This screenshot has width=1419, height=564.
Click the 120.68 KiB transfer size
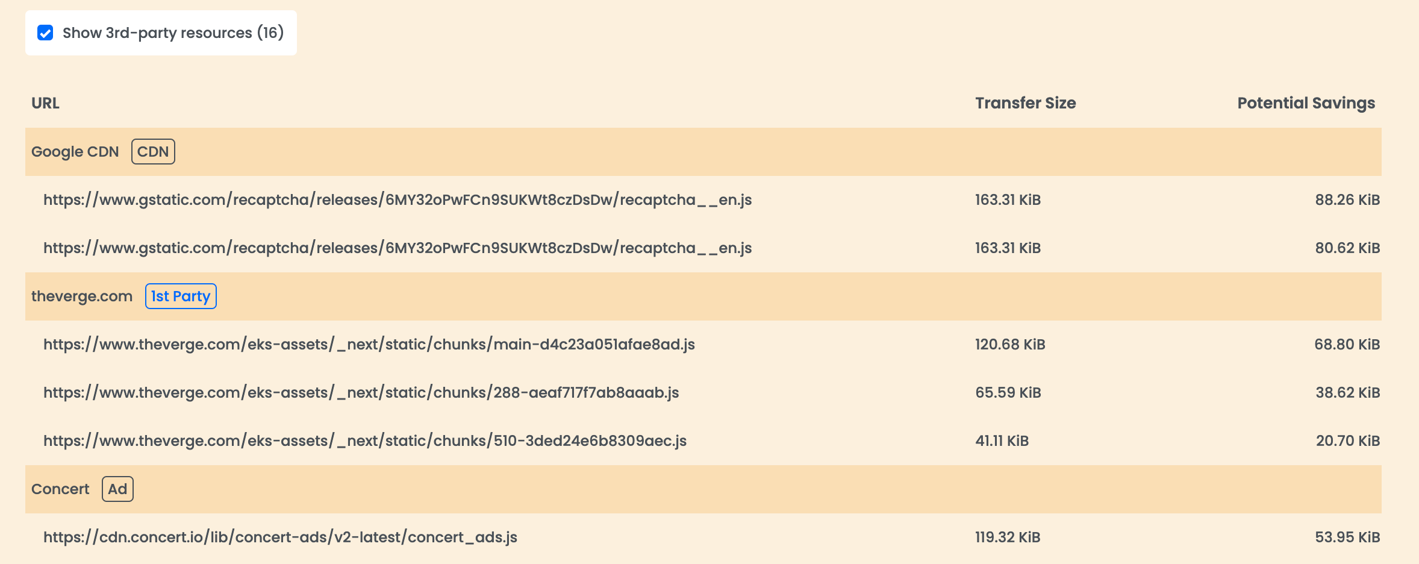pyautogui.click(x=1010, y=345)
